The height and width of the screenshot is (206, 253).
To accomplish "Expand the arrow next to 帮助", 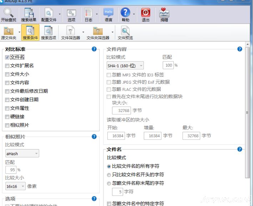I will pyautogui.click(x=134, y=14).
